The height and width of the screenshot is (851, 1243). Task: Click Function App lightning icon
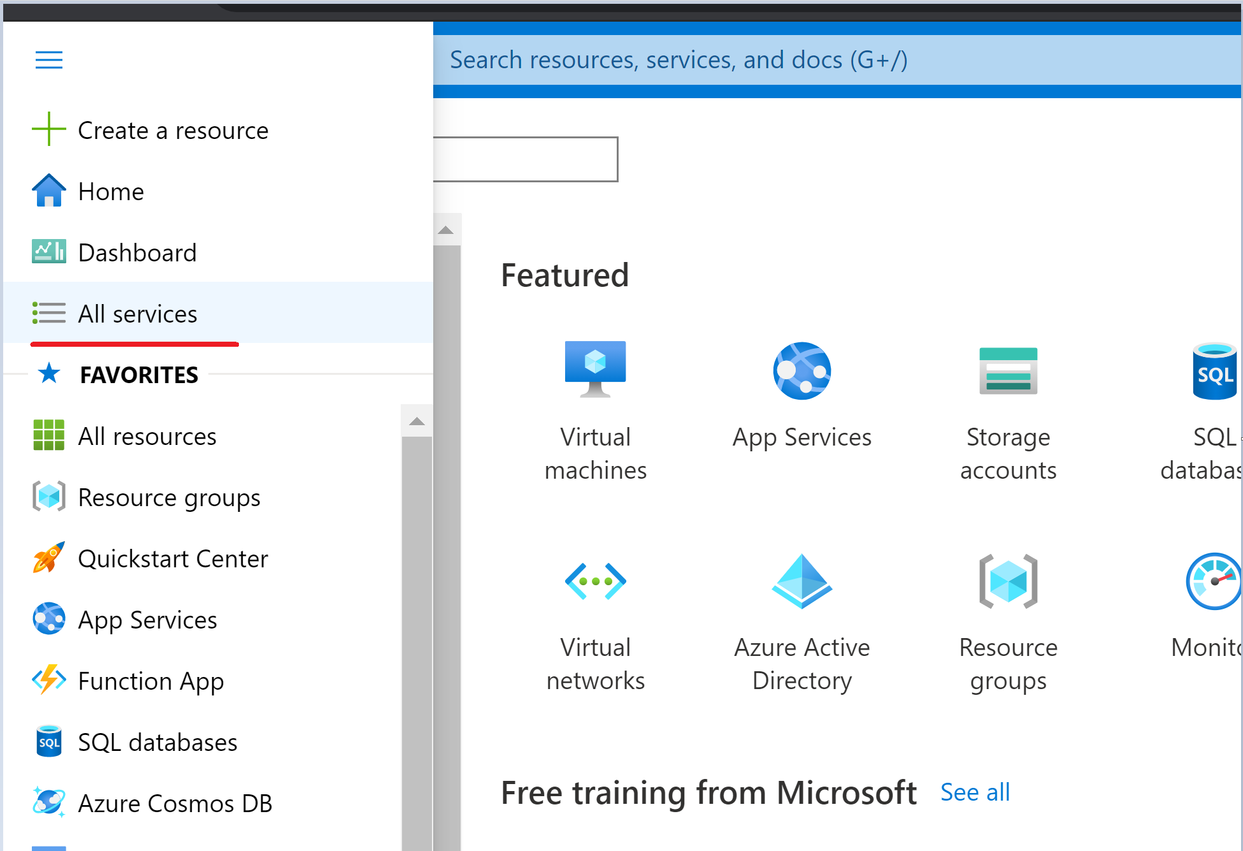tap(48, 680)
